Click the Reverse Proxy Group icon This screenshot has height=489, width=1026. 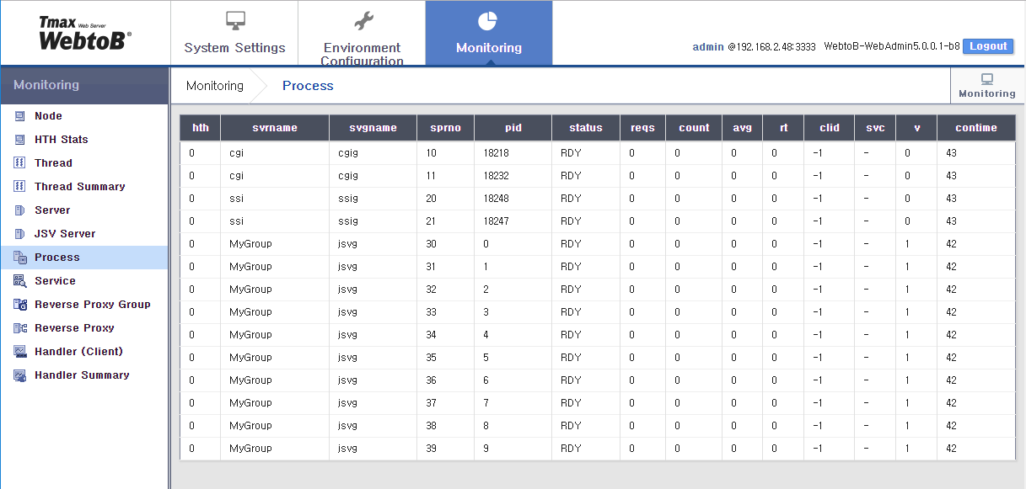point(19,305)
